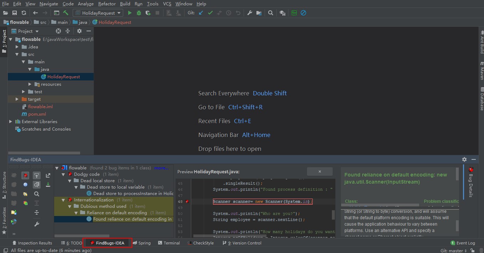The image size is (484, 253).
Task: Open settings via toolbar wrench icon
Action: (x=250, y=13)
